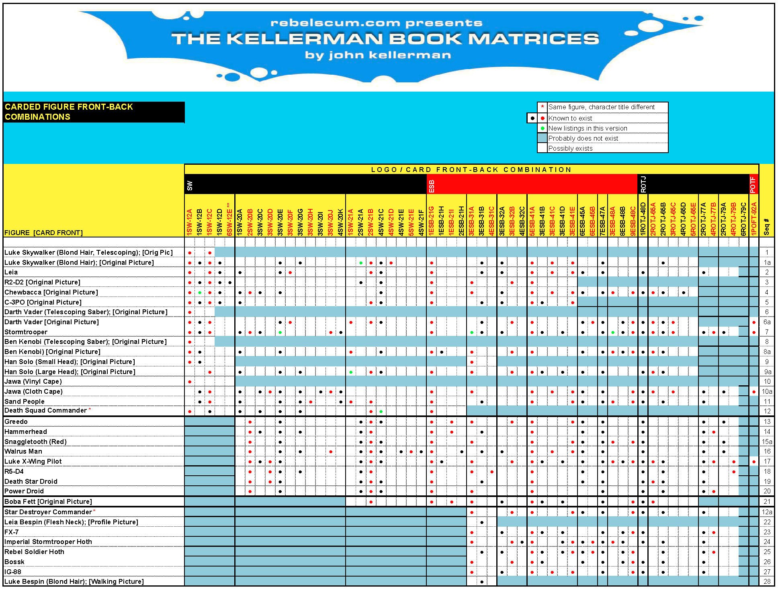The width and height of the screenshot is (778, 589).
Task: Click sequence number '15a' in Seq column
Action: click(x=767, y=442)
